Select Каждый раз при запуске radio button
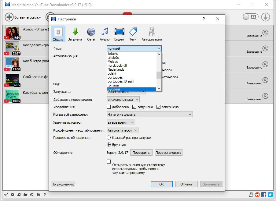Screen dimensions: 276x201 click(109, 138)
